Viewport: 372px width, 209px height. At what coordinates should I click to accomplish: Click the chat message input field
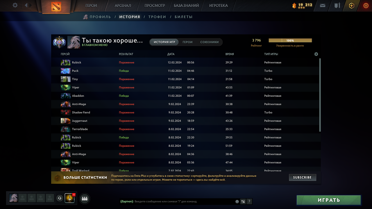184,201
